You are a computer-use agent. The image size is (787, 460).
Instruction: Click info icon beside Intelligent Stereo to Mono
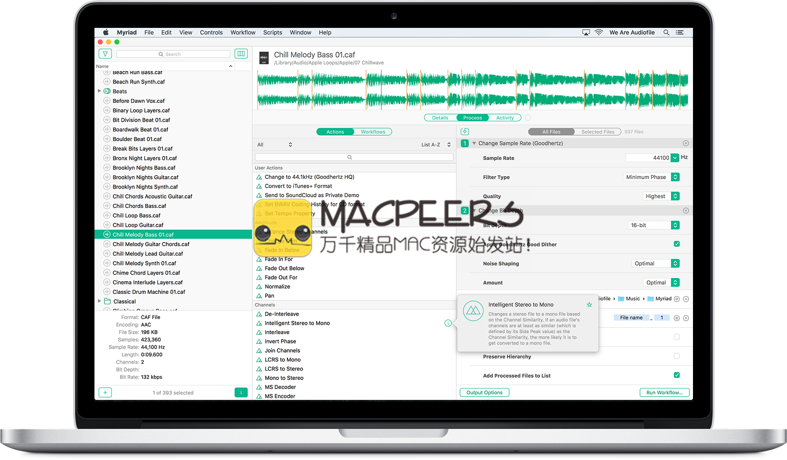point(448,323)
